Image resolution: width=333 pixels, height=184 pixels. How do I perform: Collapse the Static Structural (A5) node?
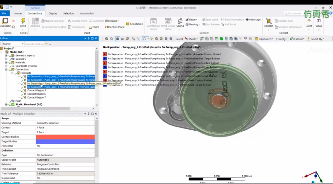click(6, 104)
